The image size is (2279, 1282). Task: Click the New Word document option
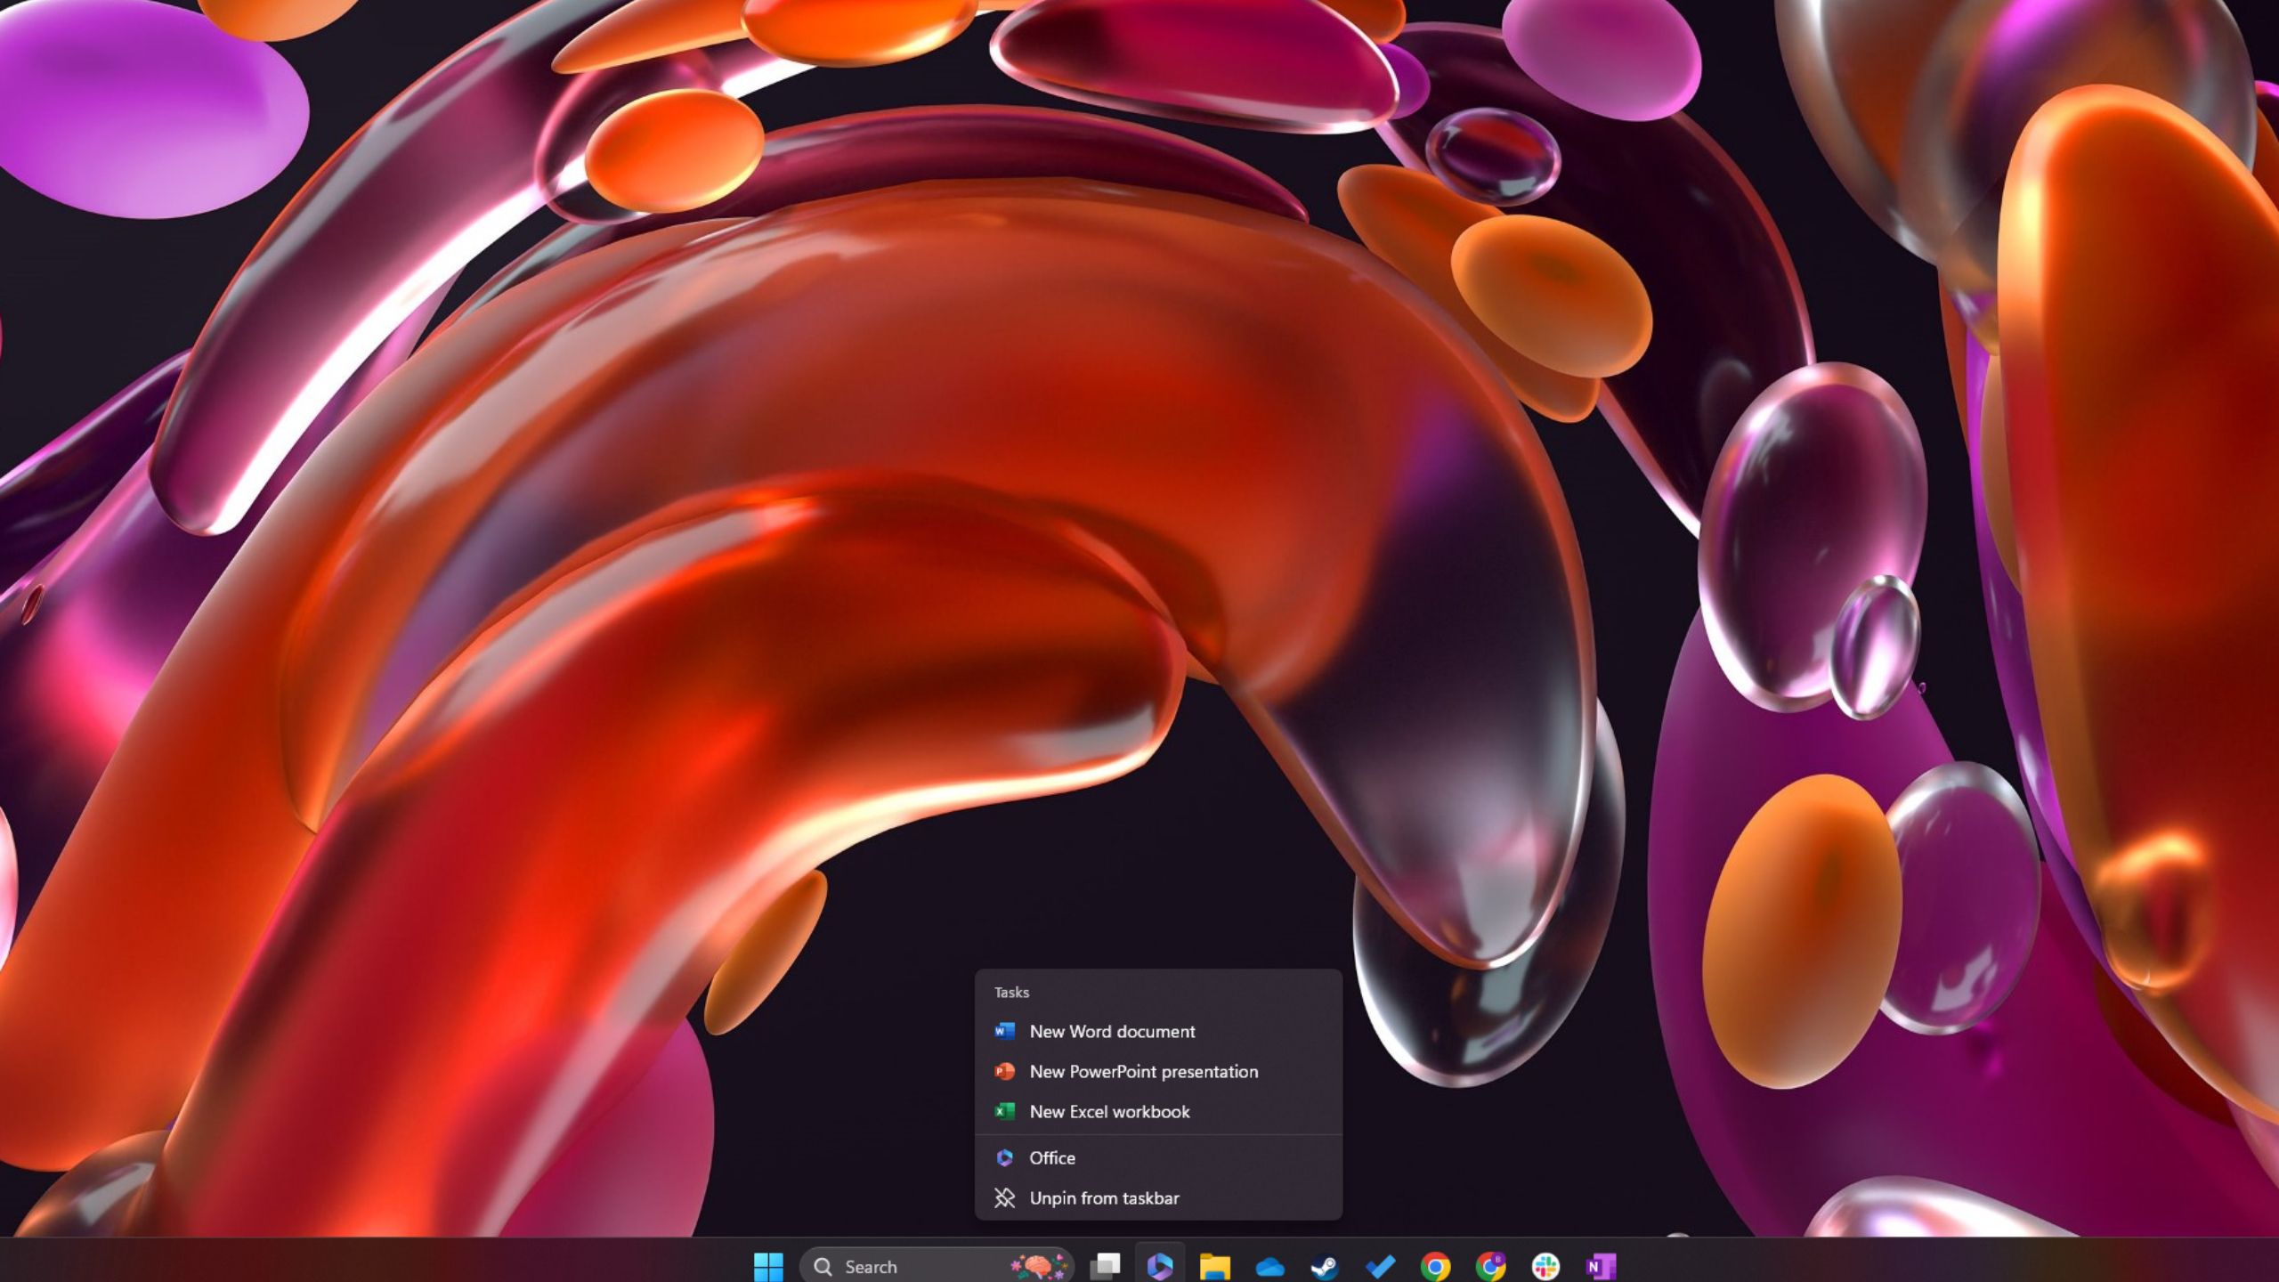(1111, 1032)
